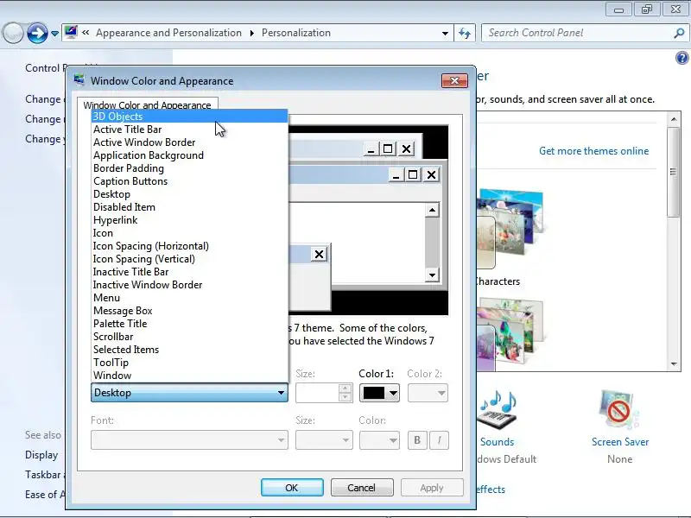Choose 'Active Title Bar' from the list
The height and width of the screenshot is (518, 691).
[x=189, y=129]
